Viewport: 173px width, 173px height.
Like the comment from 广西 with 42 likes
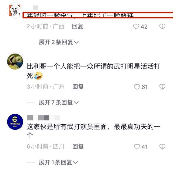(x=136, y=26)
